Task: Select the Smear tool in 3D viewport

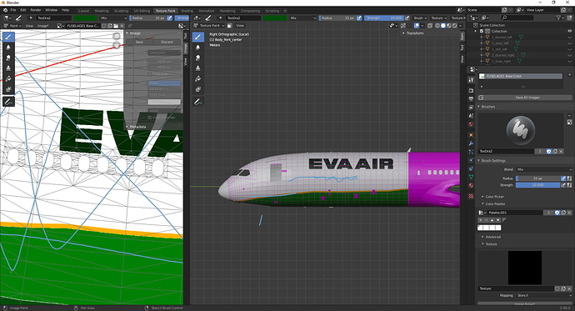Action: [198, 58]
